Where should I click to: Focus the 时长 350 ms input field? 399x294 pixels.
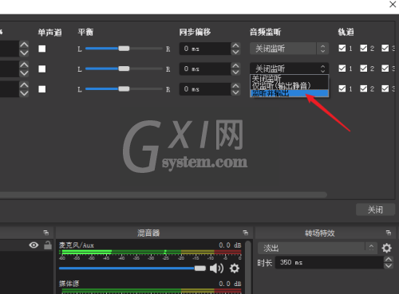330,262
